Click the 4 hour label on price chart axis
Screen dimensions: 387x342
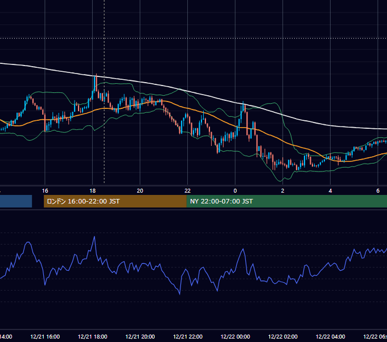tap(330, 191)
